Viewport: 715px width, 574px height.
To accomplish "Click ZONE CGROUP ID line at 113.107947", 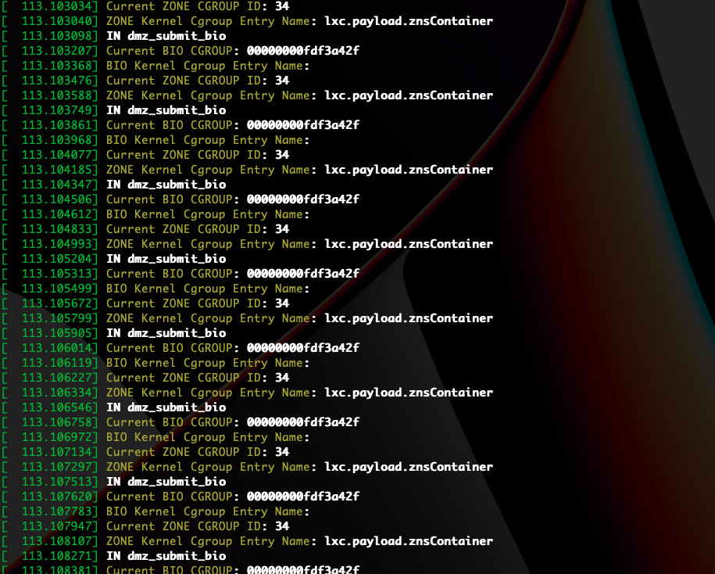I will [145, 526].
